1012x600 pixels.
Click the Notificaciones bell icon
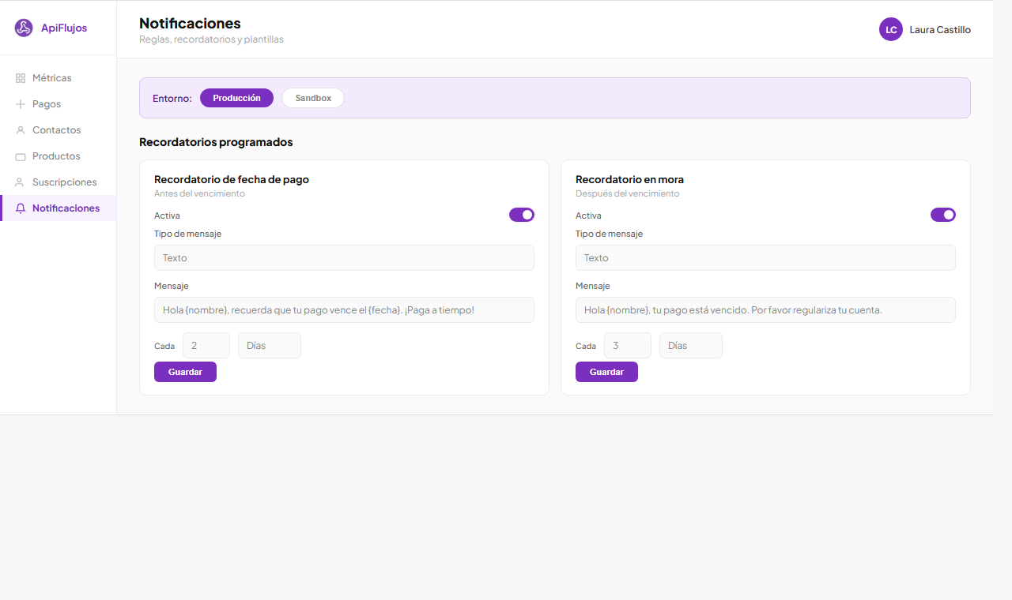pyautogui.click(x=21, y=208)
